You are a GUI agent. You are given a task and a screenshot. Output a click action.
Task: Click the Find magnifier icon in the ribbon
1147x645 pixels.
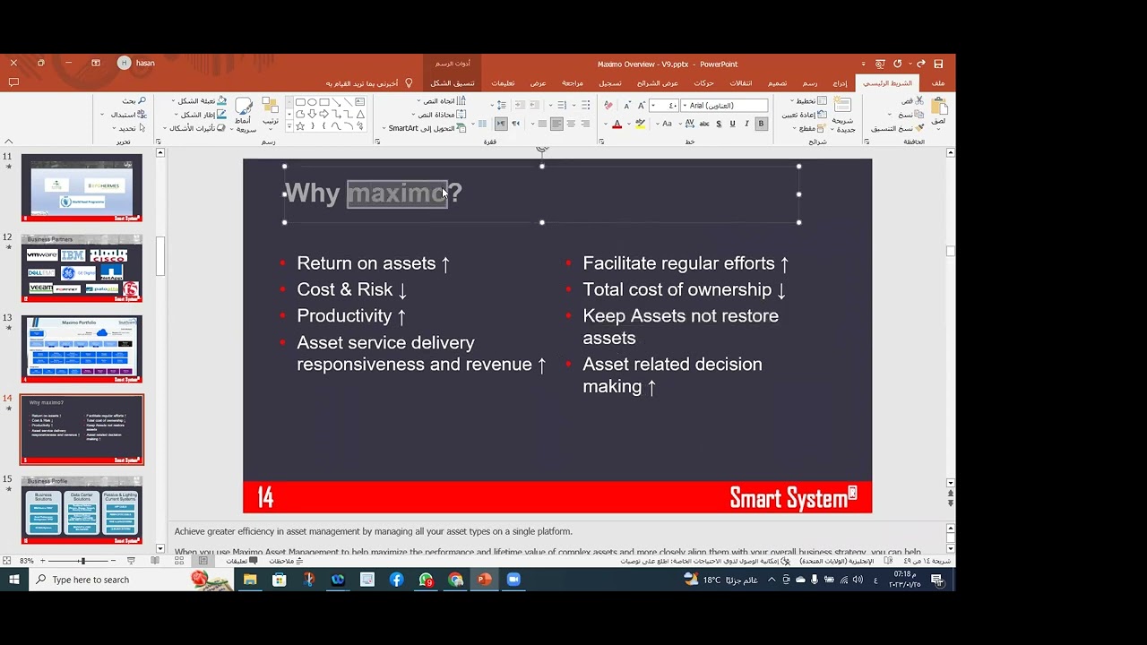pos(142,101)
